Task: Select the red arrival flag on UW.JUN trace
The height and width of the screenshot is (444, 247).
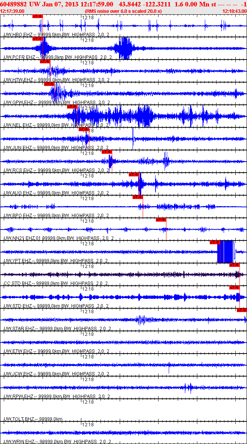Action: point(84,129)
